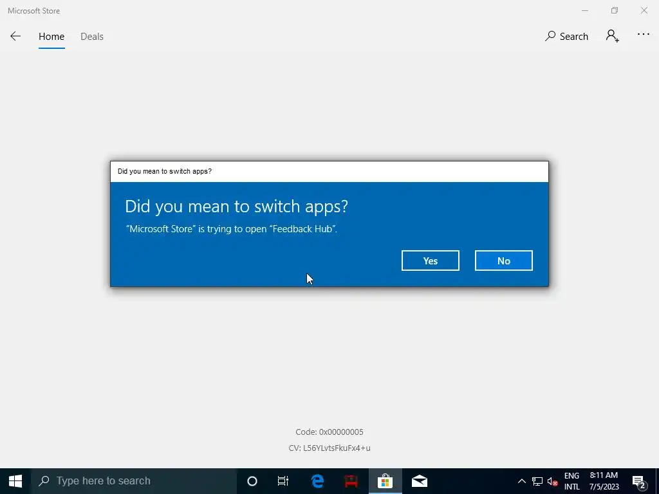The width and height of the screenshot is (659, 494).
Task: Decline switching apps with No
Action: point(503,261)
